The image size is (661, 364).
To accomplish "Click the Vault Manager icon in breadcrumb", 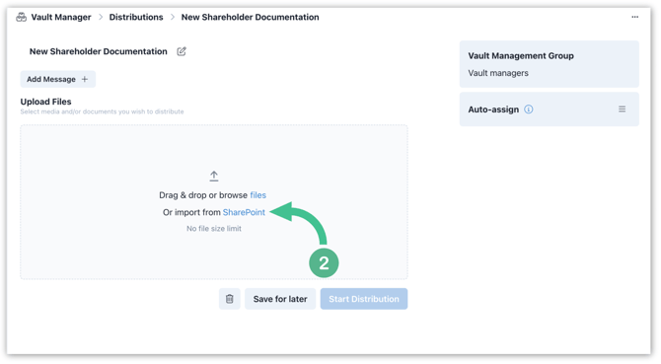I will (x=21, y=18).
